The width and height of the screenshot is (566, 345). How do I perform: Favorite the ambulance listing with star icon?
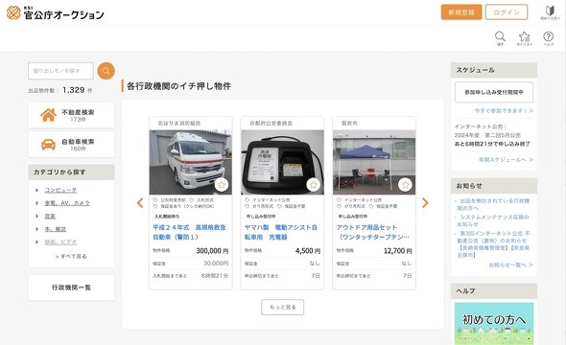tap(222, 185)
